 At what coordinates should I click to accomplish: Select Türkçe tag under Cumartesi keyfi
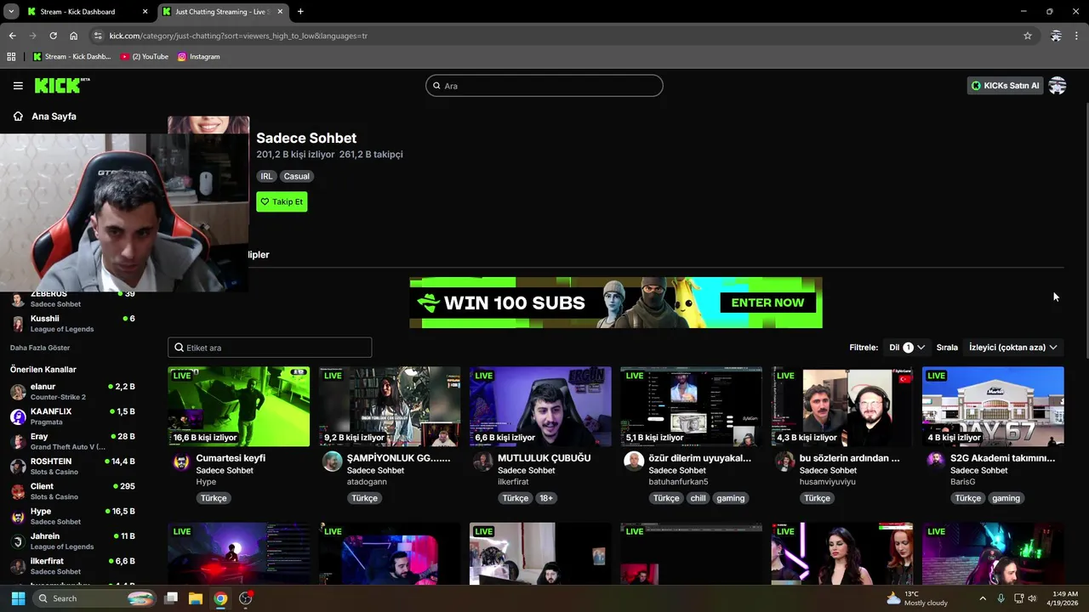tap(214, 499)
